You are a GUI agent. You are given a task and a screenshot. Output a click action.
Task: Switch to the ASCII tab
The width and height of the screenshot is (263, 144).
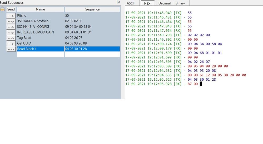(131, 3)
